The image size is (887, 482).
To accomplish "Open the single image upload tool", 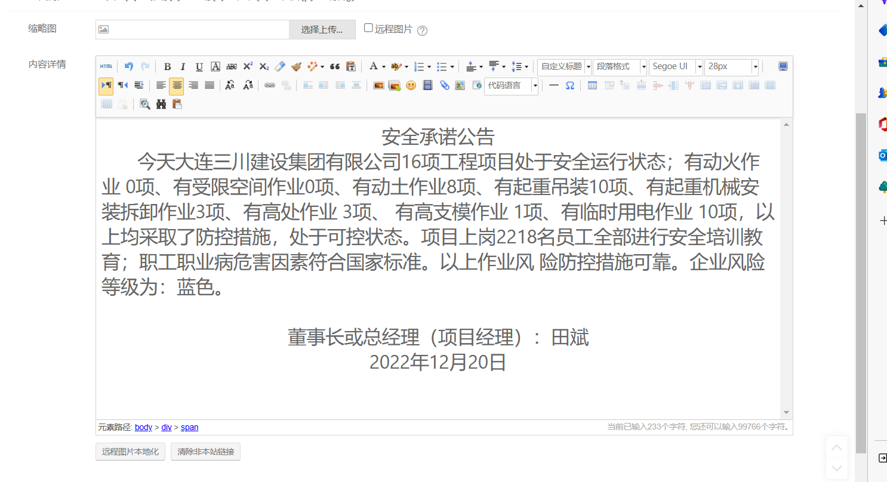I will point(378,85).
